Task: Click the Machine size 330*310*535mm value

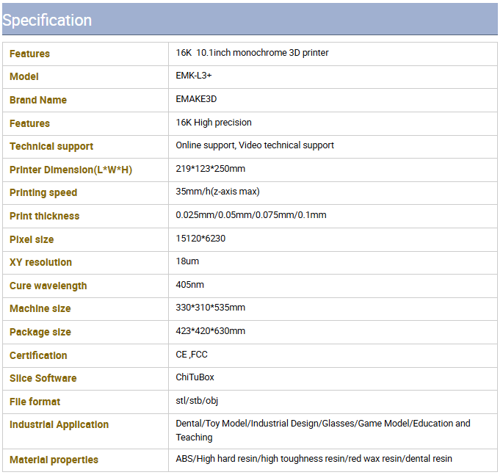Action: [x=210, y=308]
